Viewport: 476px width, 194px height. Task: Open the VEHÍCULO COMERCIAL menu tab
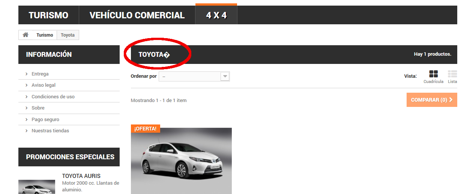pyautogui.click(x=137, y=15)
